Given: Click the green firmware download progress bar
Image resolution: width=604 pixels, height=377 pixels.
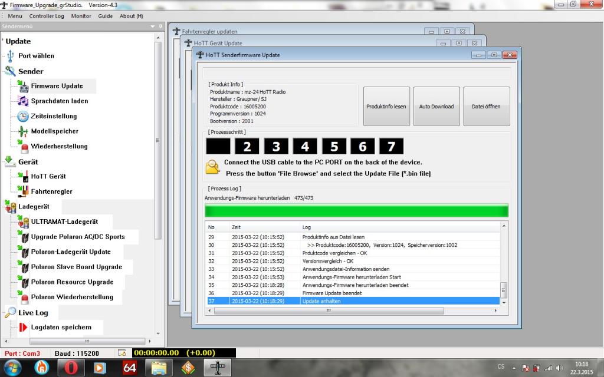Looking at the screenshot, I should (x=356, y=210).
